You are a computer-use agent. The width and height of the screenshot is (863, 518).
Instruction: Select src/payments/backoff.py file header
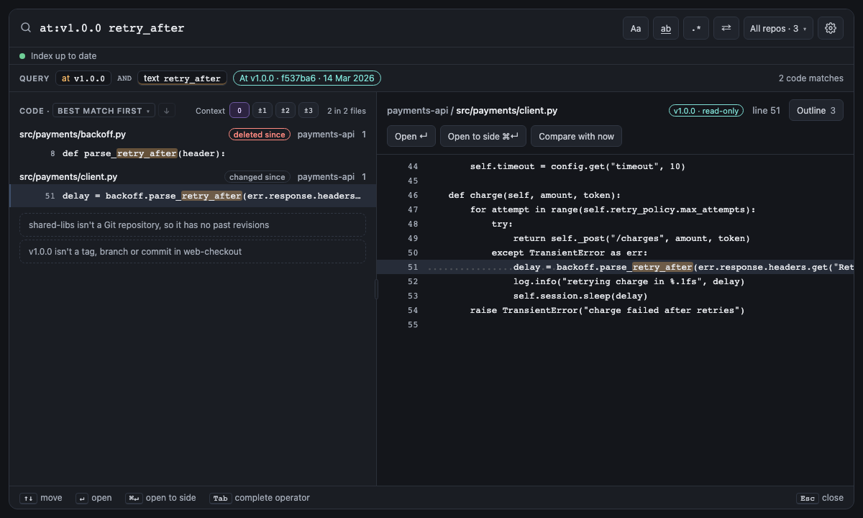click(193, 135)
